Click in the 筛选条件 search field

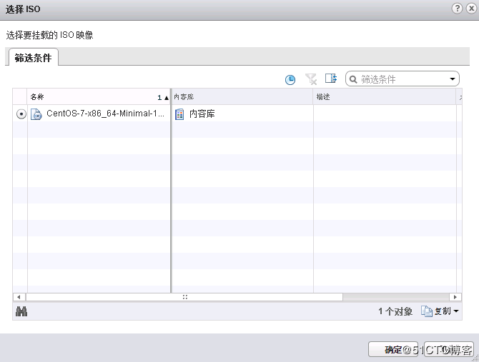(402, 79)
